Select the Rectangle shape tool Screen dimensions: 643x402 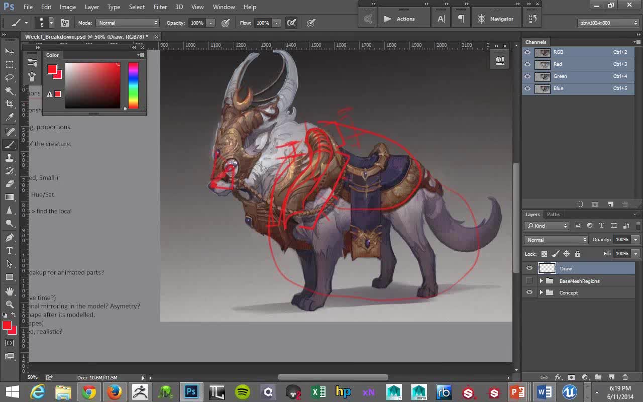(x=10, y=277)
